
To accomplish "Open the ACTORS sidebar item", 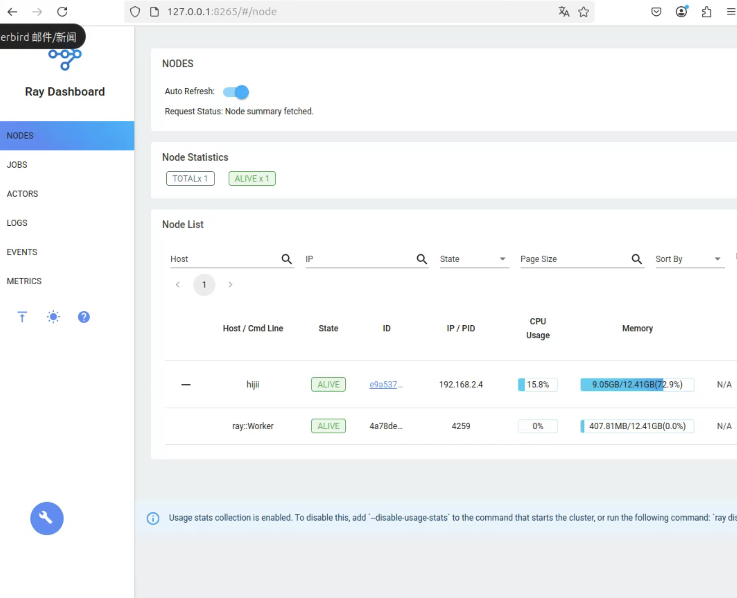I will point(67,194).
